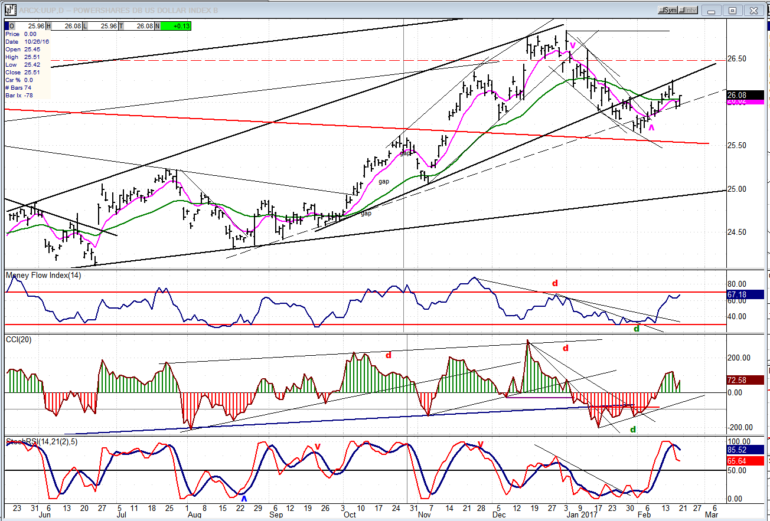Viewport: 770px width, 521px height.
Task: Maximize the UUP chart window
Action: click(732, 10)
